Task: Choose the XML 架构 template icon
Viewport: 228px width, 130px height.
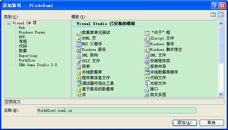Action: [x=79, y=56]
